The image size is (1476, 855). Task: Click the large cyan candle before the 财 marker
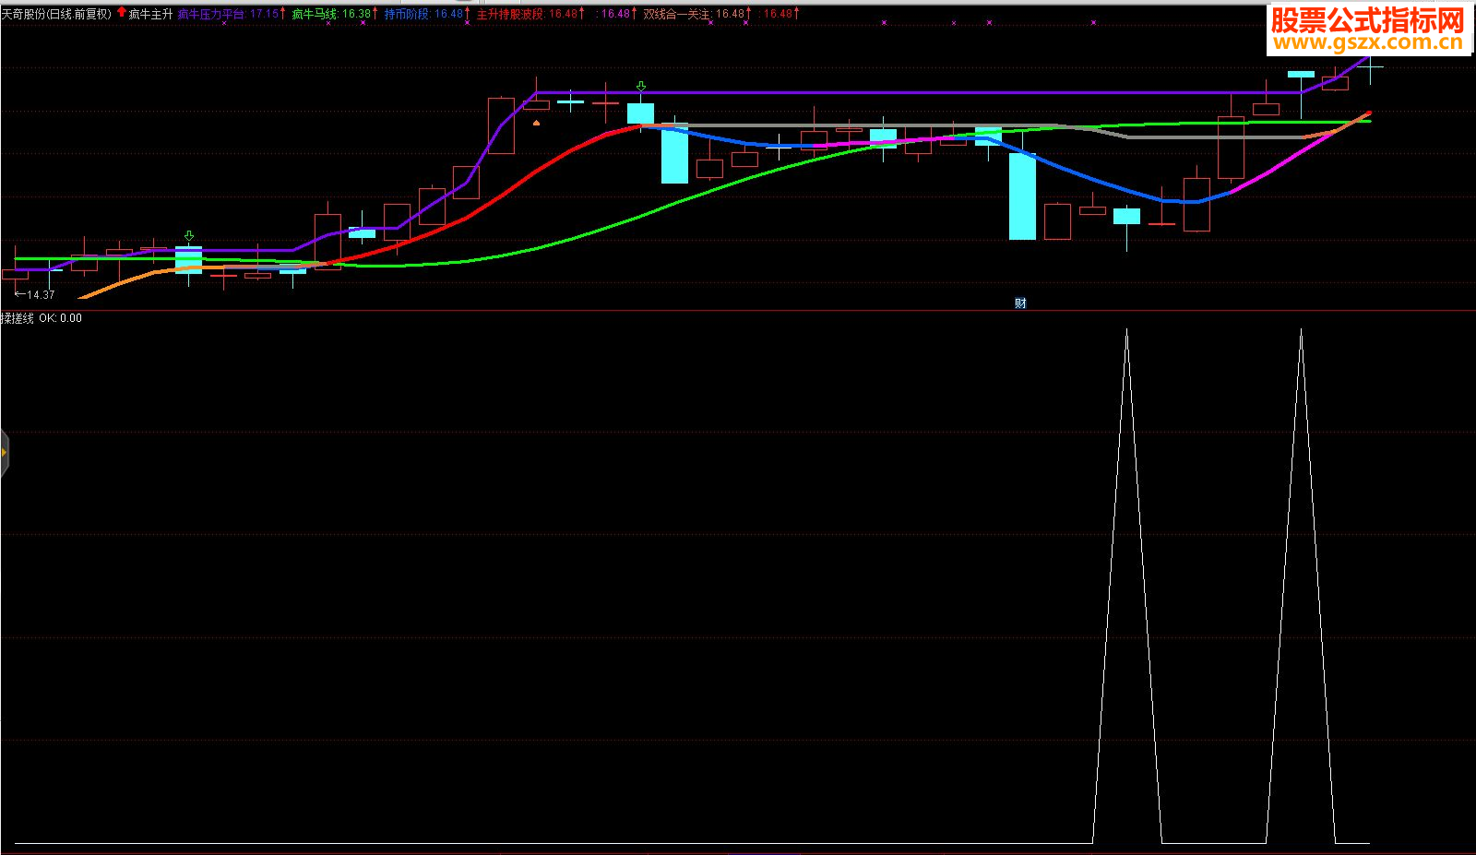(x=1022, y=196)
